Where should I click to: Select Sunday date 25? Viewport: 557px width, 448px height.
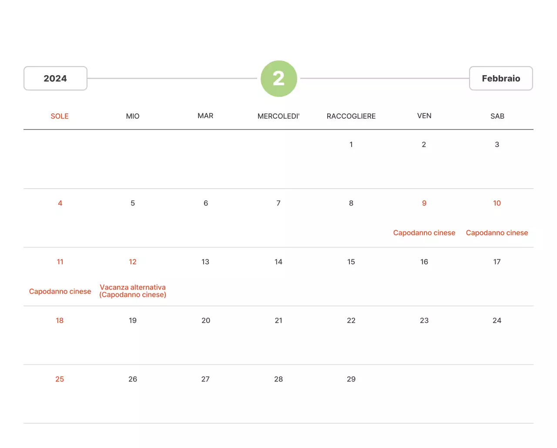coord(60,379)
